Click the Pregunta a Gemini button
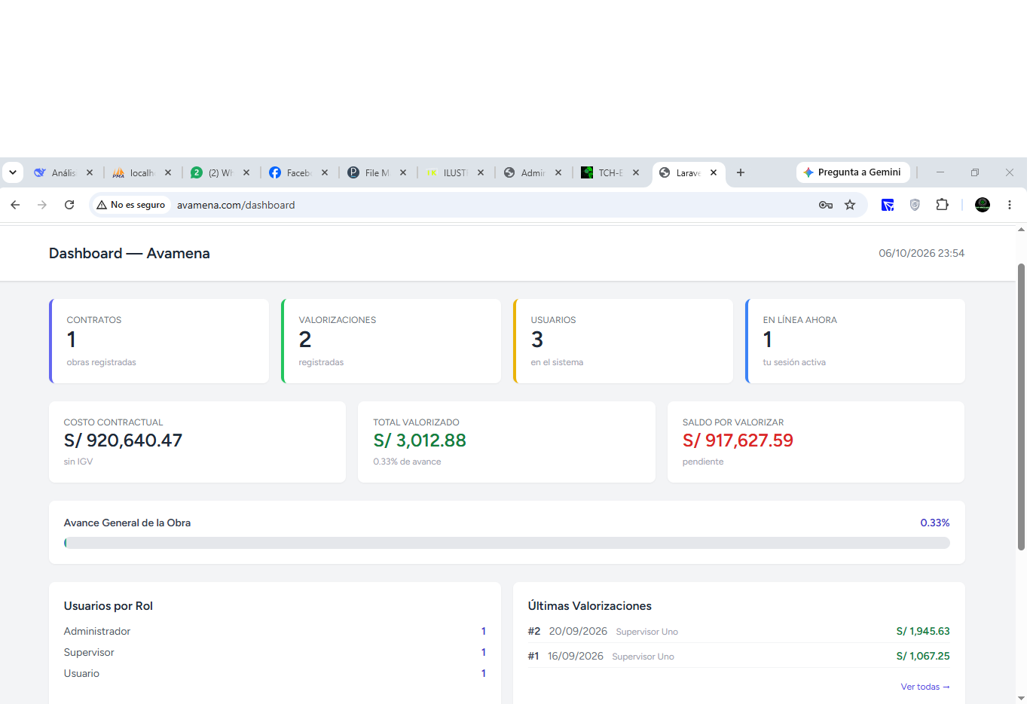Screen dimensions: 1030x704 point(853,172)
